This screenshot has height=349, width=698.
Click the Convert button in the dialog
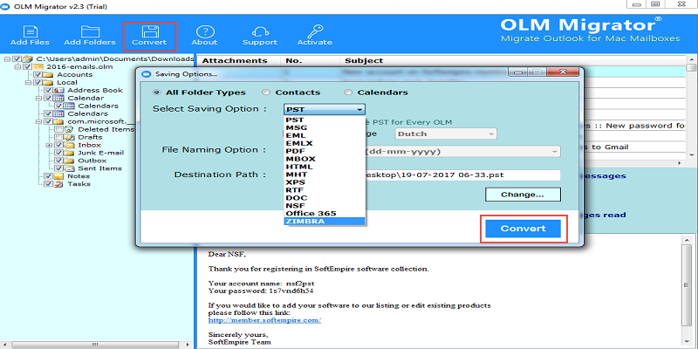pos(523,229)
